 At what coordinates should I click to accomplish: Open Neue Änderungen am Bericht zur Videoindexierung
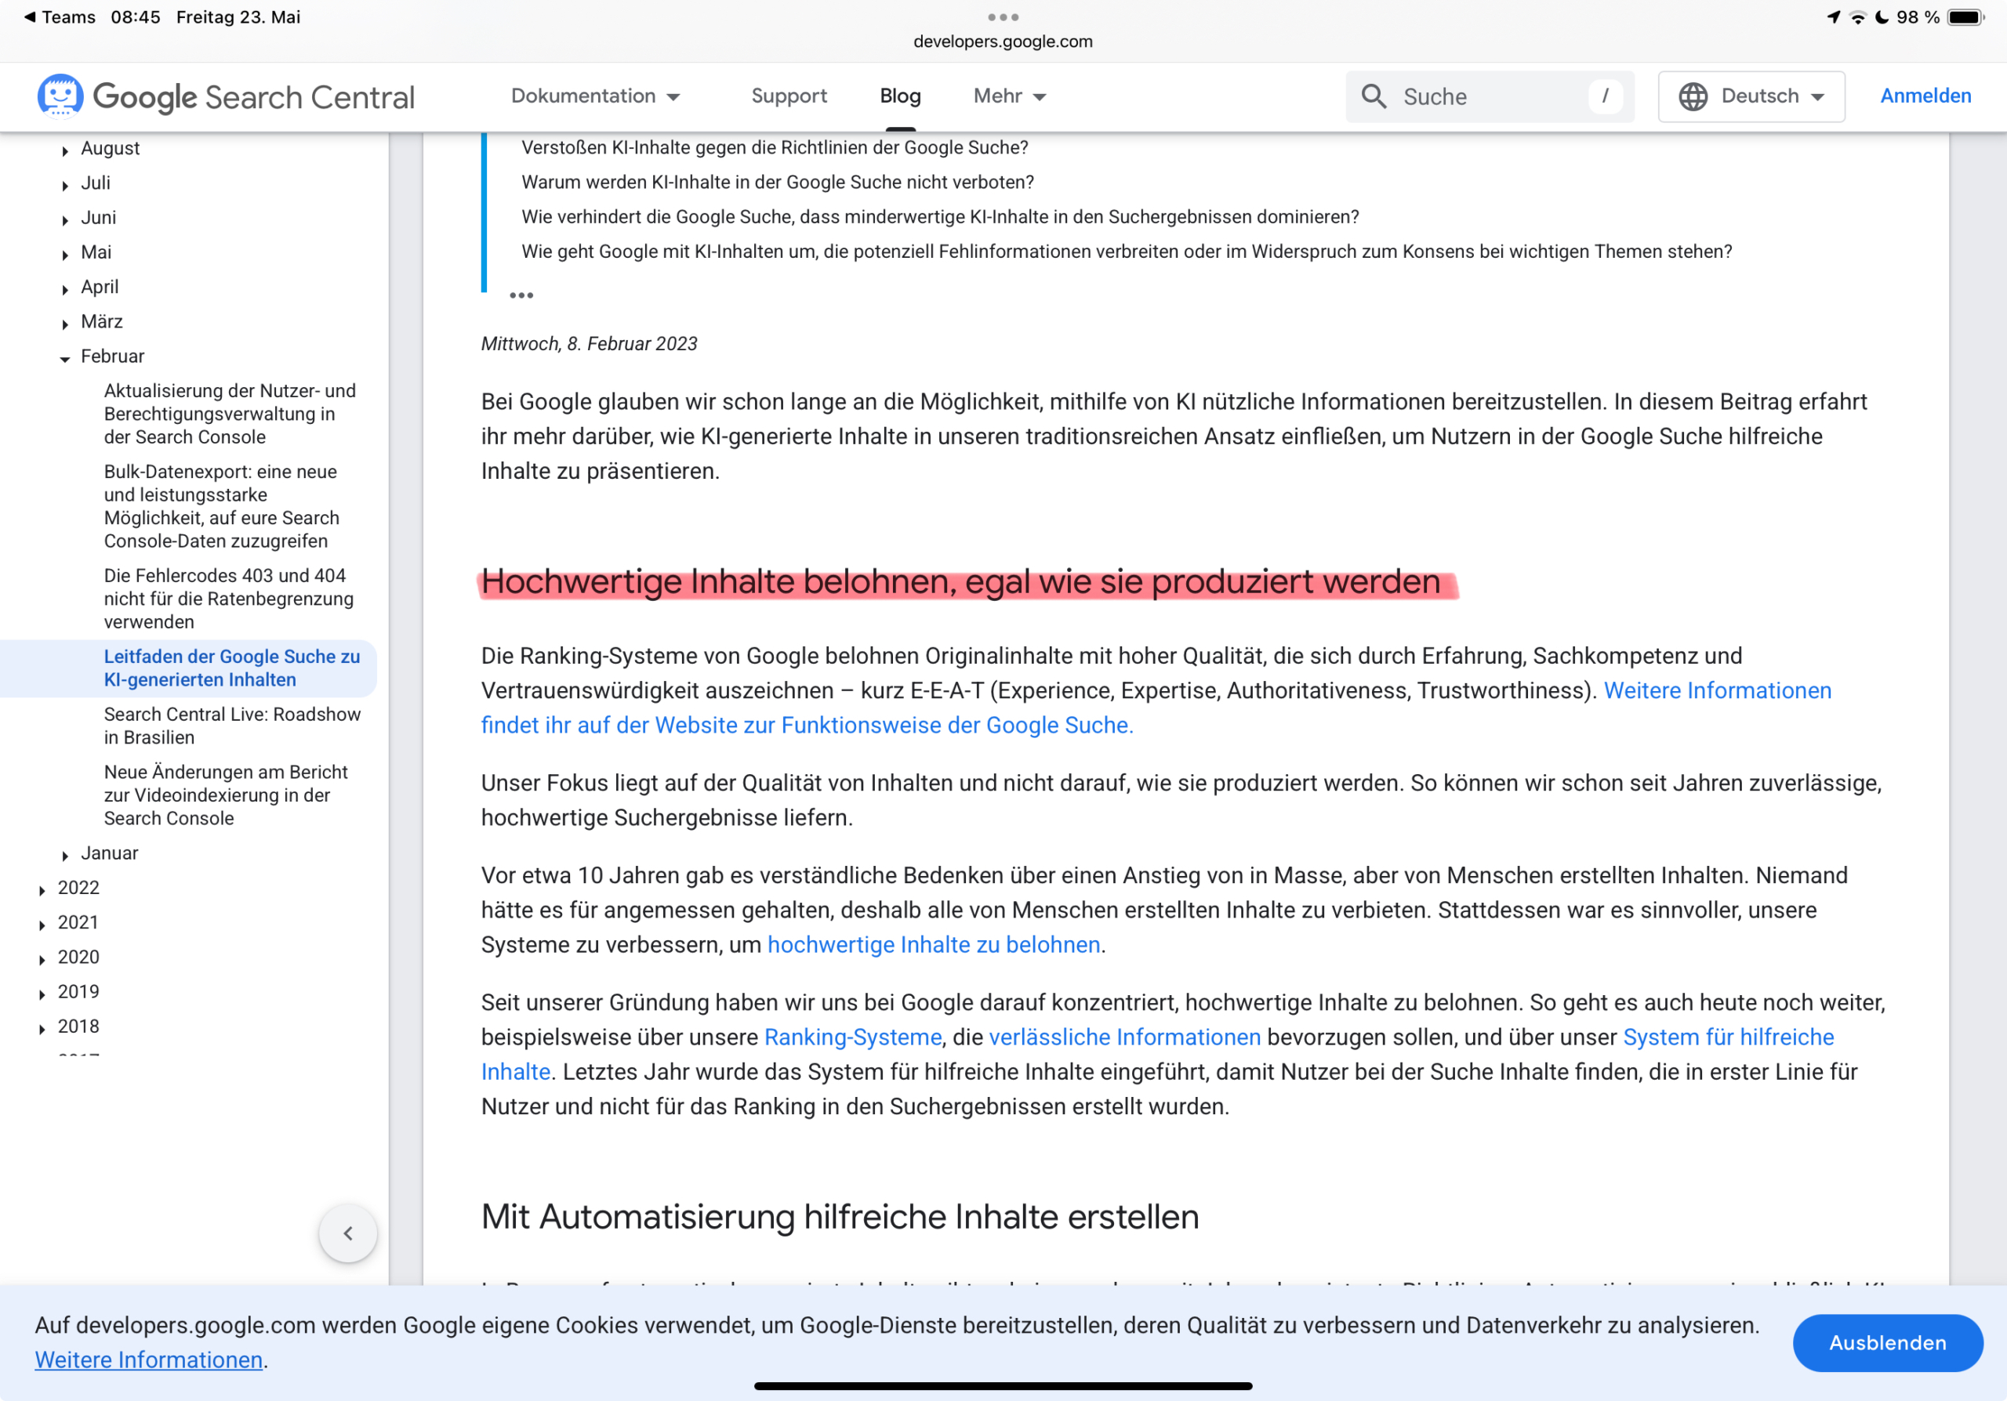point(226,795)
